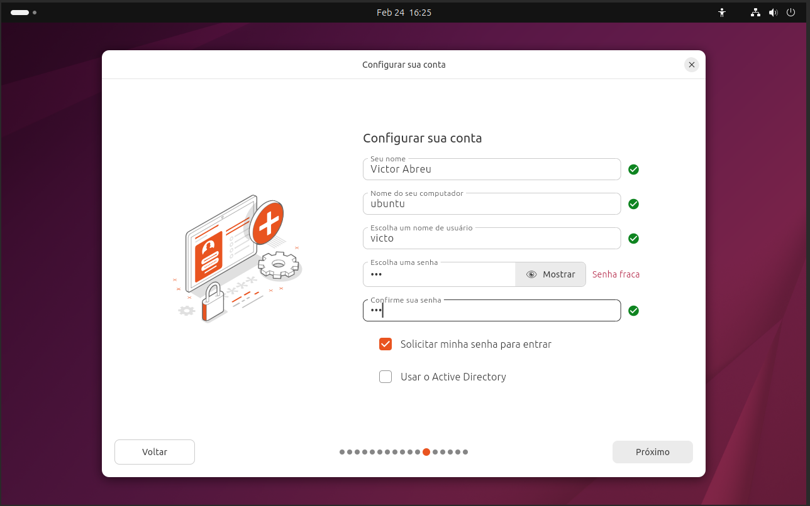Click the Escolha uma senha field

(x=439, y=274)
